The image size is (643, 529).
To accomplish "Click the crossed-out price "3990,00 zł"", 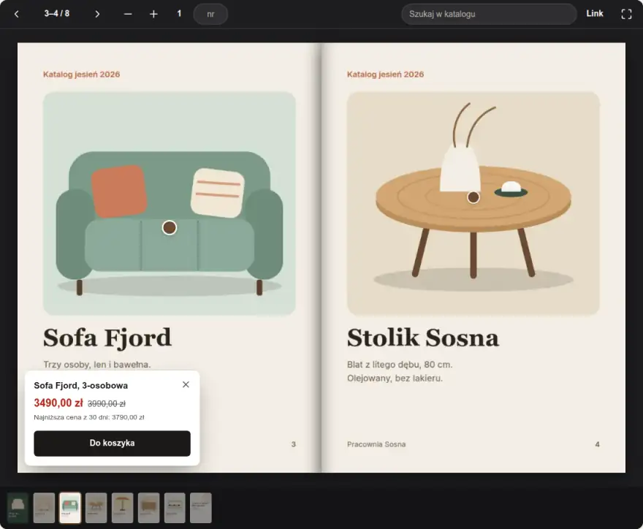I will 107,404.
